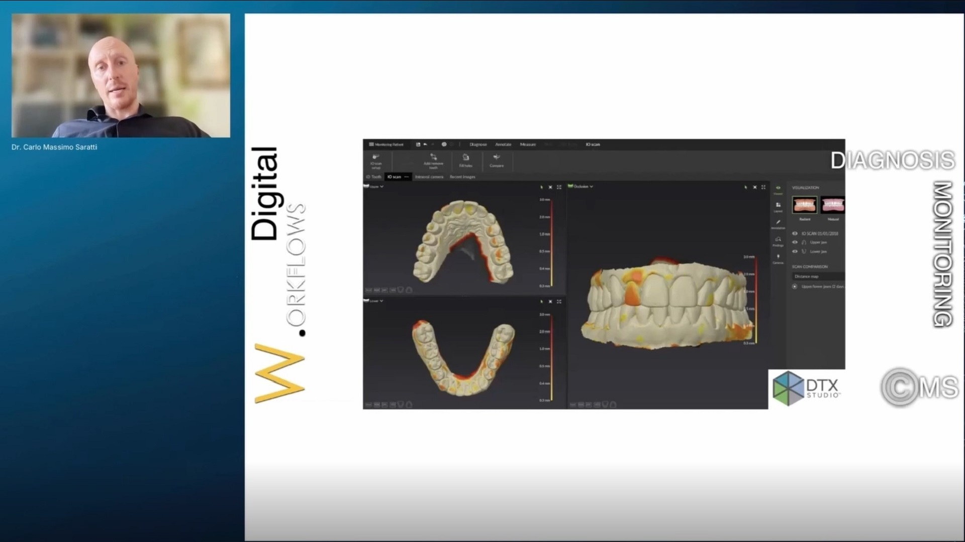Select Upper/lower jaws radio option
This screenshot has height=542, width=965.
pos(795,287)
